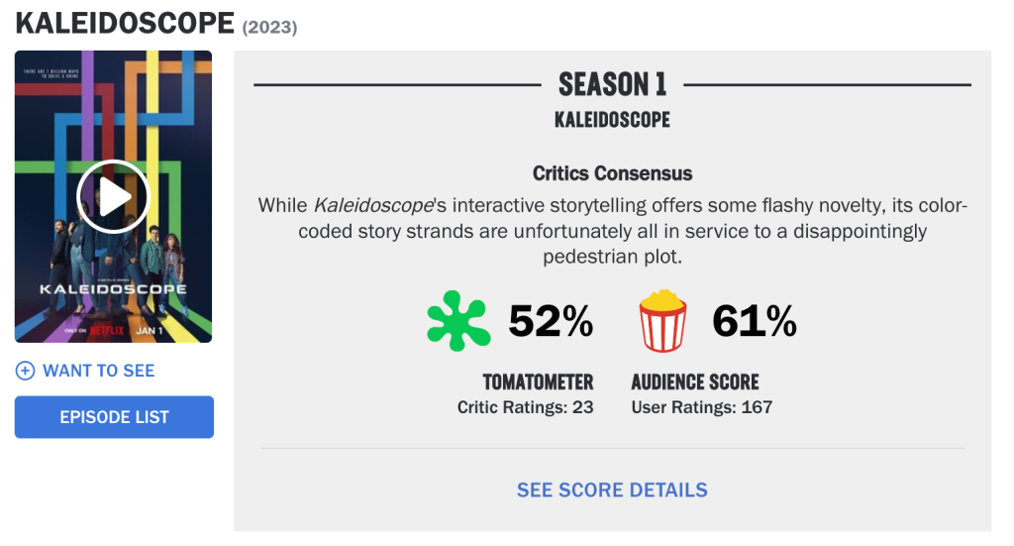Image resolution: width=1014 pixels, height=546 pixels.
Task: Click the popcorn bucket Audience Score icon
Action: point(662,320)
